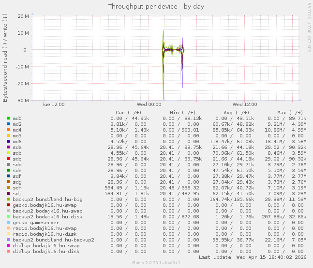The height and width of the screenshot is (268, 313).
Task: Click the Last update timestamp text
Action: click(253, 257)
